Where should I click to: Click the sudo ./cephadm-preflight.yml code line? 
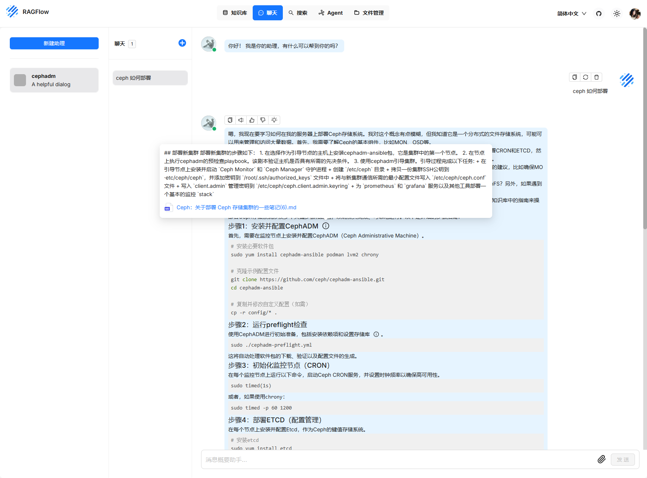[271, 345]
